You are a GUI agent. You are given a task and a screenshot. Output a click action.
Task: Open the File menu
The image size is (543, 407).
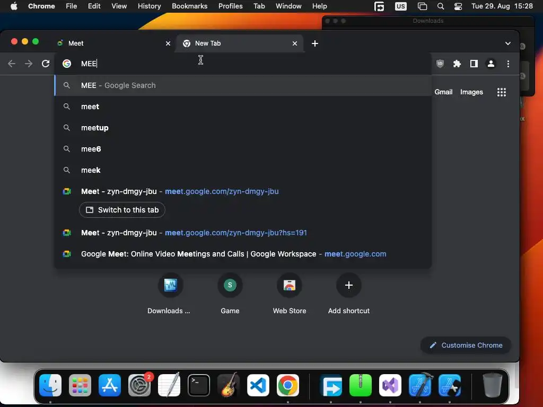[72, 6]
